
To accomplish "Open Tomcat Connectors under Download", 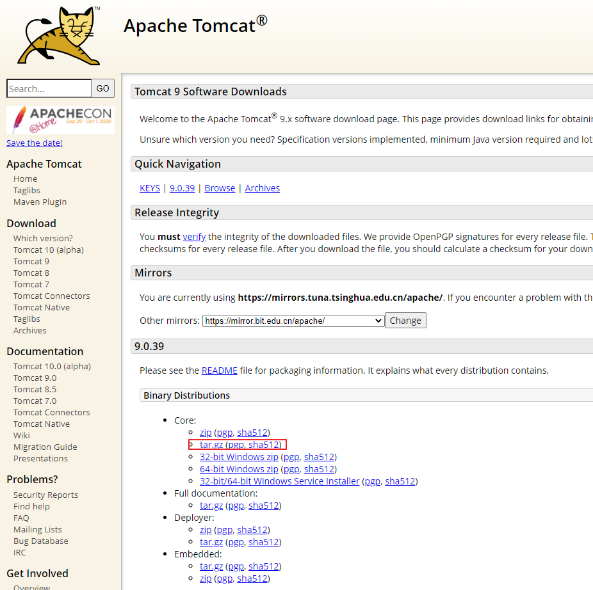I will (x=52, y=296).
